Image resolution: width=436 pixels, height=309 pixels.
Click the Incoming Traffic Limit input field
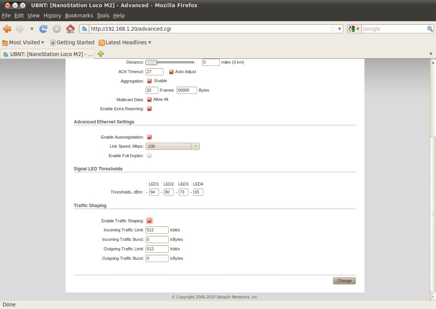(x=157, y=230)
